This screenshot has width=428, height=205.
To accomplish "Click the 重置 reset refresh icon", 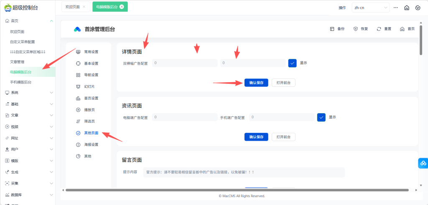I will (x=379, y=29).
